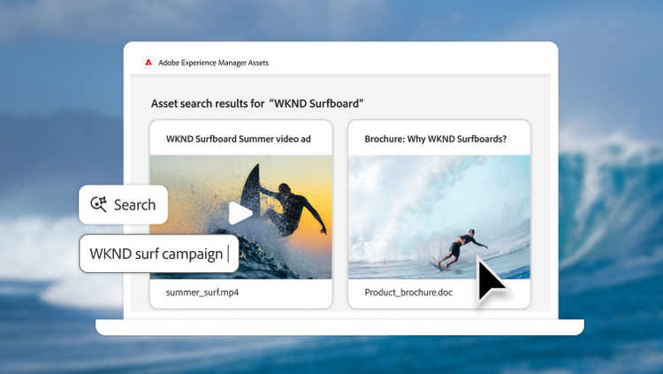Place cursor at end of search text

pyautogui.click(x=226, y=255)
